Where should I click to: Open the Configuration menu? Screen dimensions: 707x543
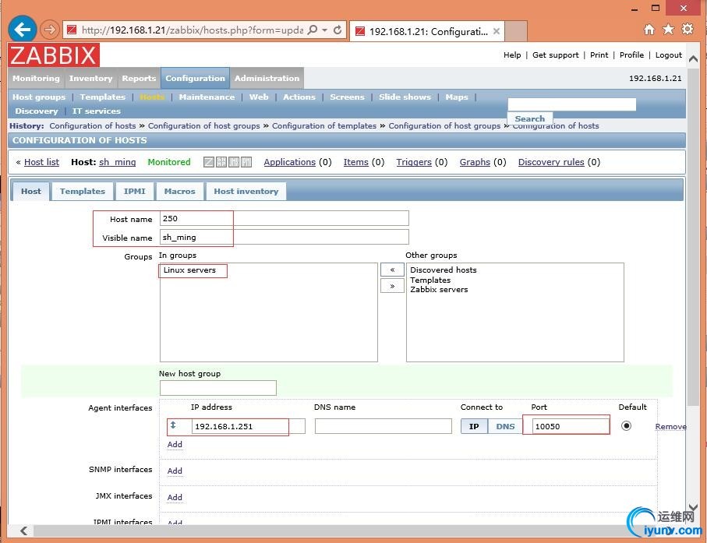tap(195, 79)
